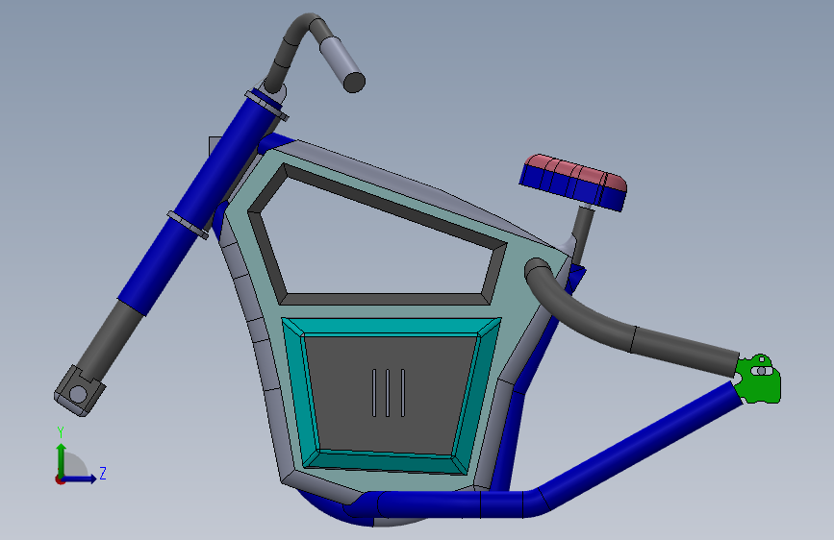Click the red X axis ball on the triad
Image resolution: width=834 pixels, height=540 pixels.
click(x=60, y=479)
